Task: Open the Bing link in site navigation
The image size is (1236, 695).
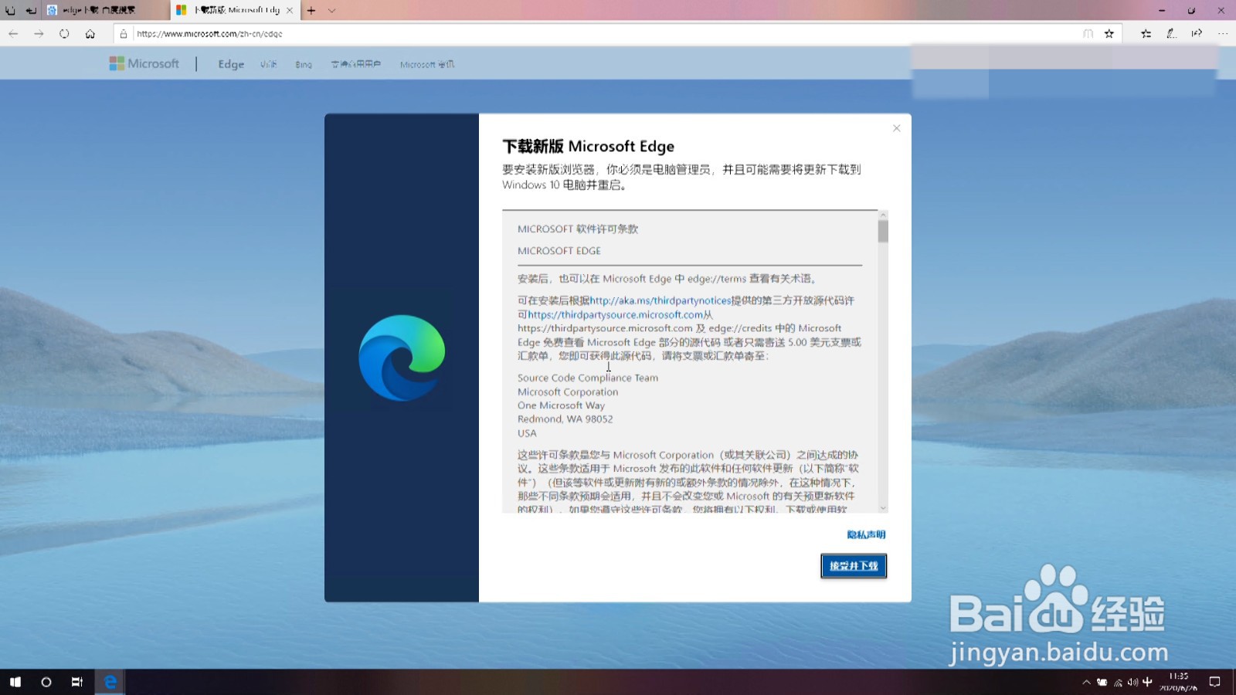Action: (x=304, y=64)
